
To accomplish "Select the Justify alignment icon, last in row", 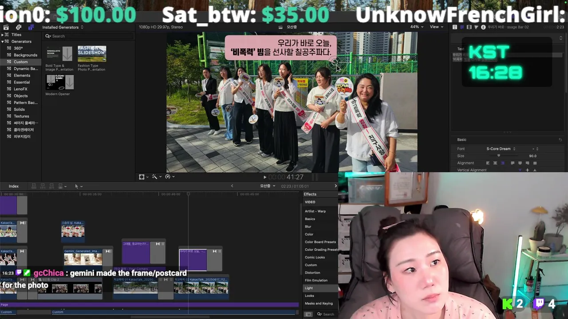I will click(x=535, y=163).
